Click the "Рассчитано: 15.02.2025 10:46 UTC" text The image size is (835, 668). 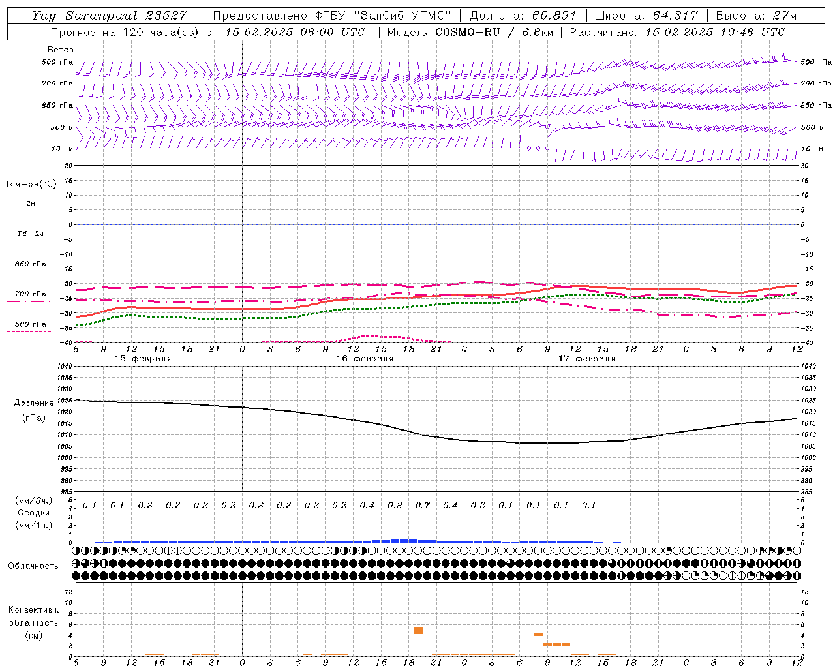coord(677,32)
